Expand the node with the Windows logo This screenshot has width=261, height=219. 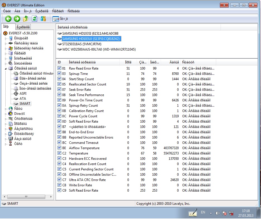click(6, 49)
